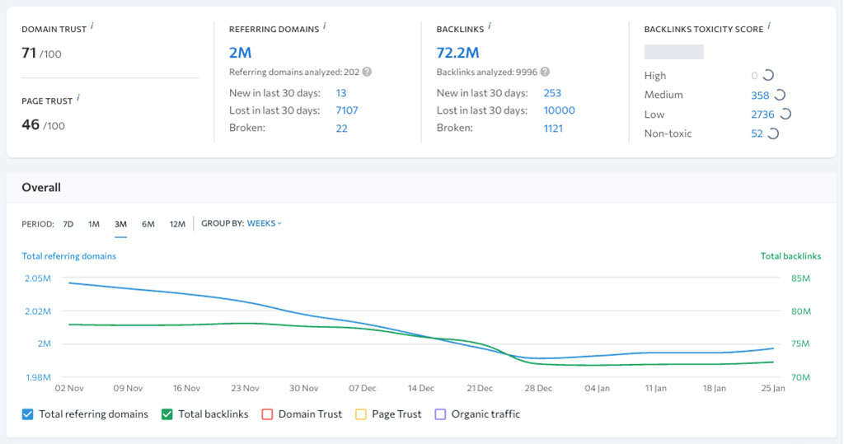
Task: Click the 2.05M left axis value
Action: coord(38,278)
